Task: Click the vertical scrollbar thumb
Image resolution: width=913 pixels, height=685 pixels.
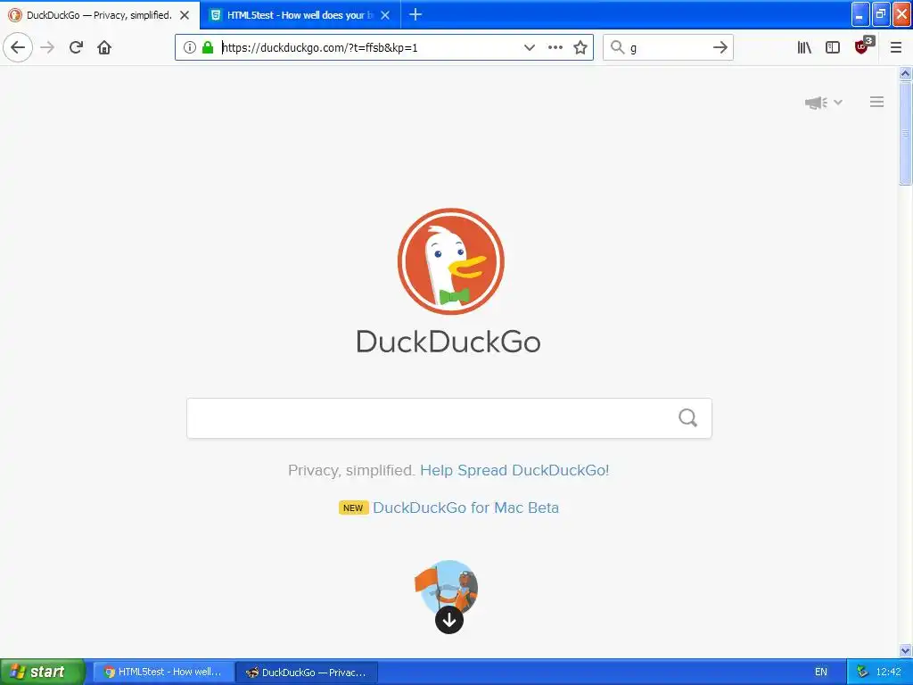Action: coord(905,134)
